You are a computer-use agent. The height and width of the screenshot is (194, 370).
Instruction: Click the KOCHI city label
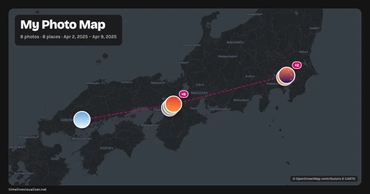pyautogui.click(x=106, y=148)
